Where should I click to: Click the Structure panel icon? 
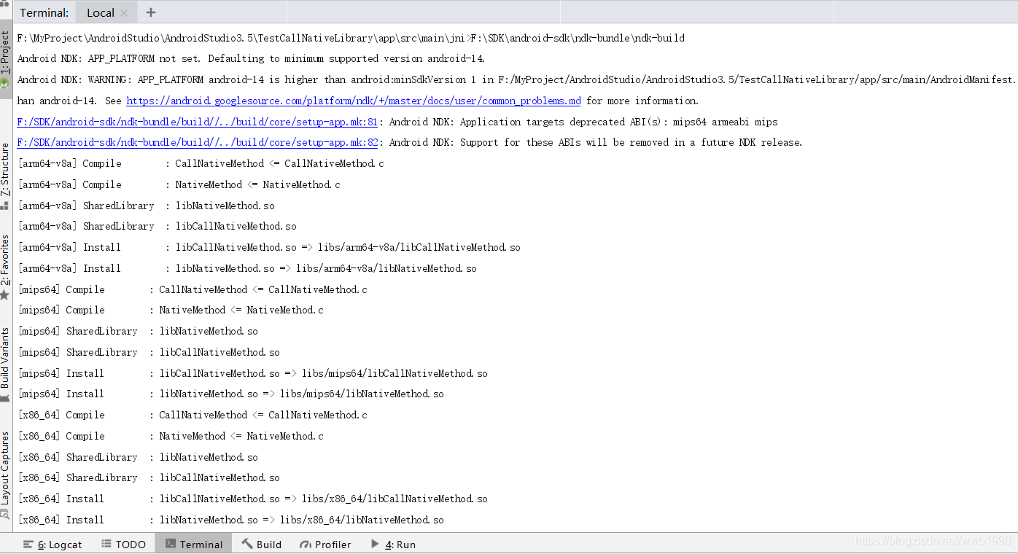point(5,206)
